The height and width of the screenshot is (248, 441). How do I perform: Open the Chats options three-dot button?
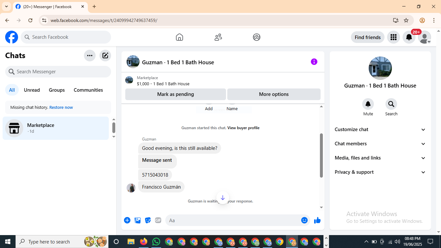coord(90,56)
